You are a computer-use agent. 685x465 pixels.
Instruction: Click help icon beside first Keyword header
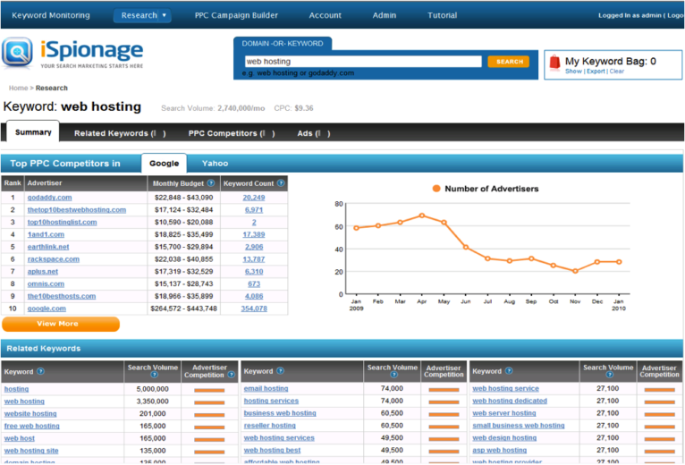point(40,371)
